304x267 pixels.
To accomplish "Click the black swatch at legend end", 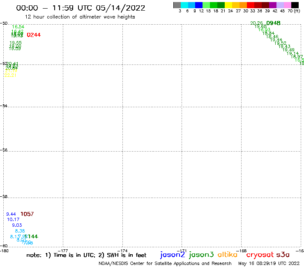I will 295,5.
